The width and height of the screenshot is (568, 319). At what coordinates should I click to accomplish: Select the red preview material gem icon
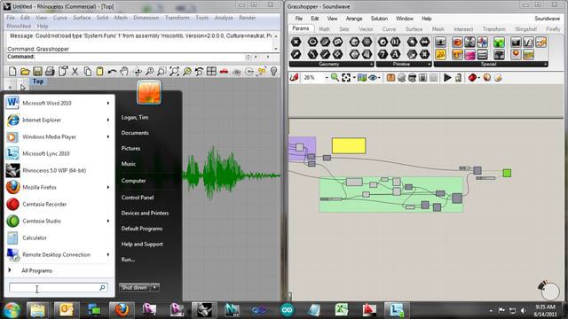[x=472, y=78]
